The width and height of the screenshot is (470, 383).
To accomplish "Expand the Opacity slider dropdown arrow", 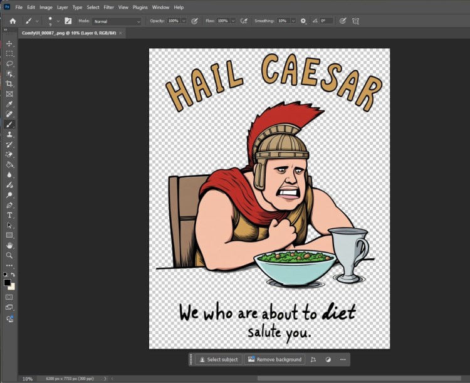I will tap(183, 21).
